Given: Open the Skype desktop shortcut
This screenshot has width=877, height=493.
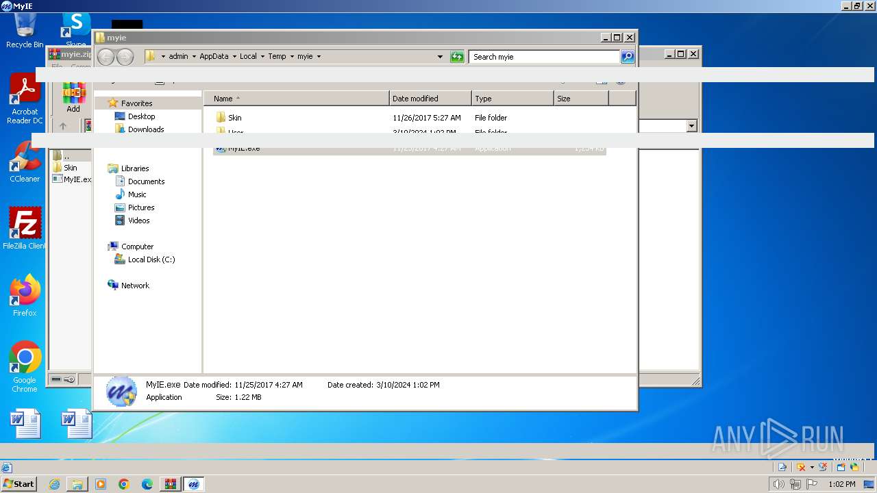Looking at the screenshot, I should pyautogui.click(x=76, y=29).
